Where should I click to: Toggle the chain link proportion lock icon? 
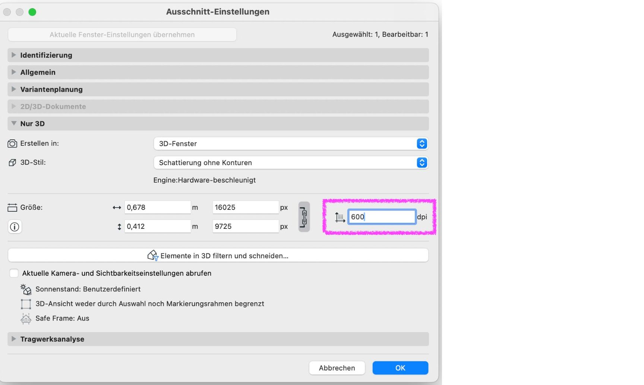coord(304,217)
